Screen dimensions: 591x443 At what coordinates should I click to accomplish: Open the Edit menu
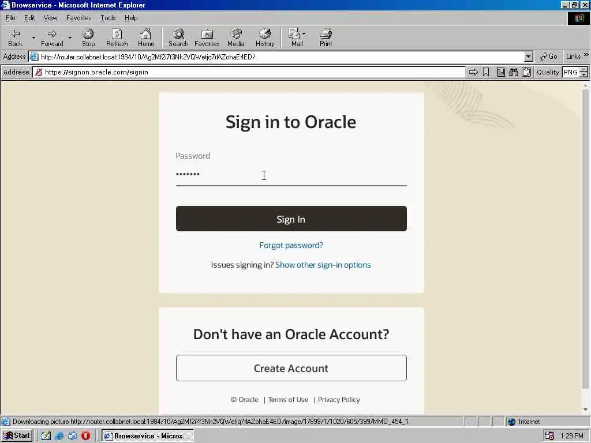[29, 18]
